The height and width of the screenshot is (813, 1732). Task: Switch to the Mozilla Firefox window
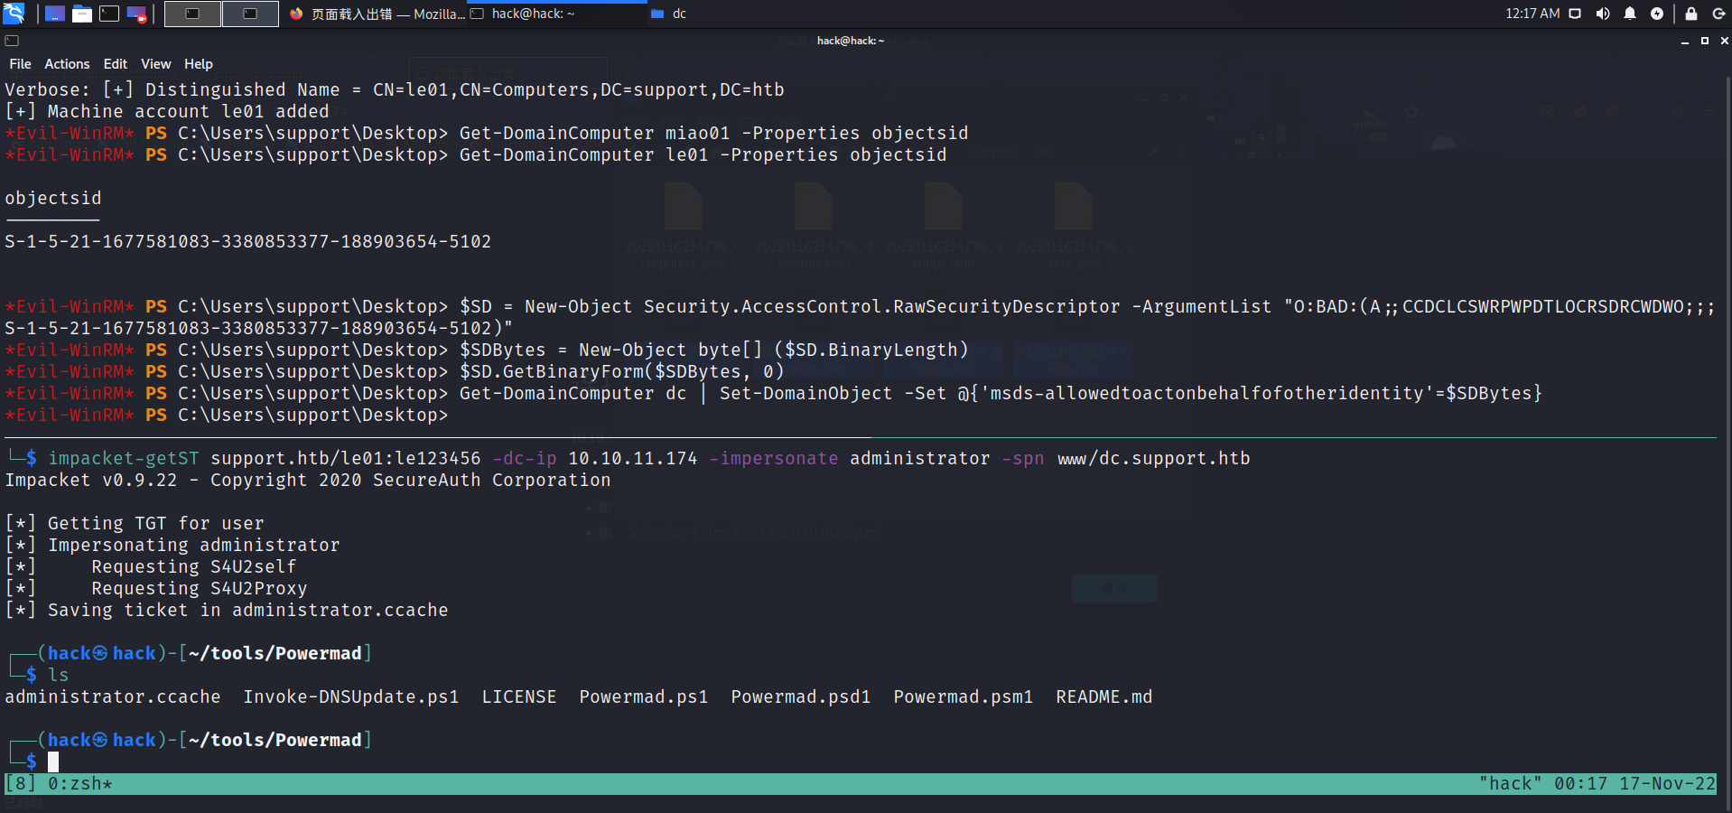pos(377,14)
